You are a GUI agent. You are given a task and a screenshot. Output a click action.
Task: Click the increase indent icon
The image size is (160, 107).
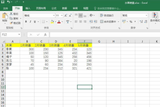95,22
